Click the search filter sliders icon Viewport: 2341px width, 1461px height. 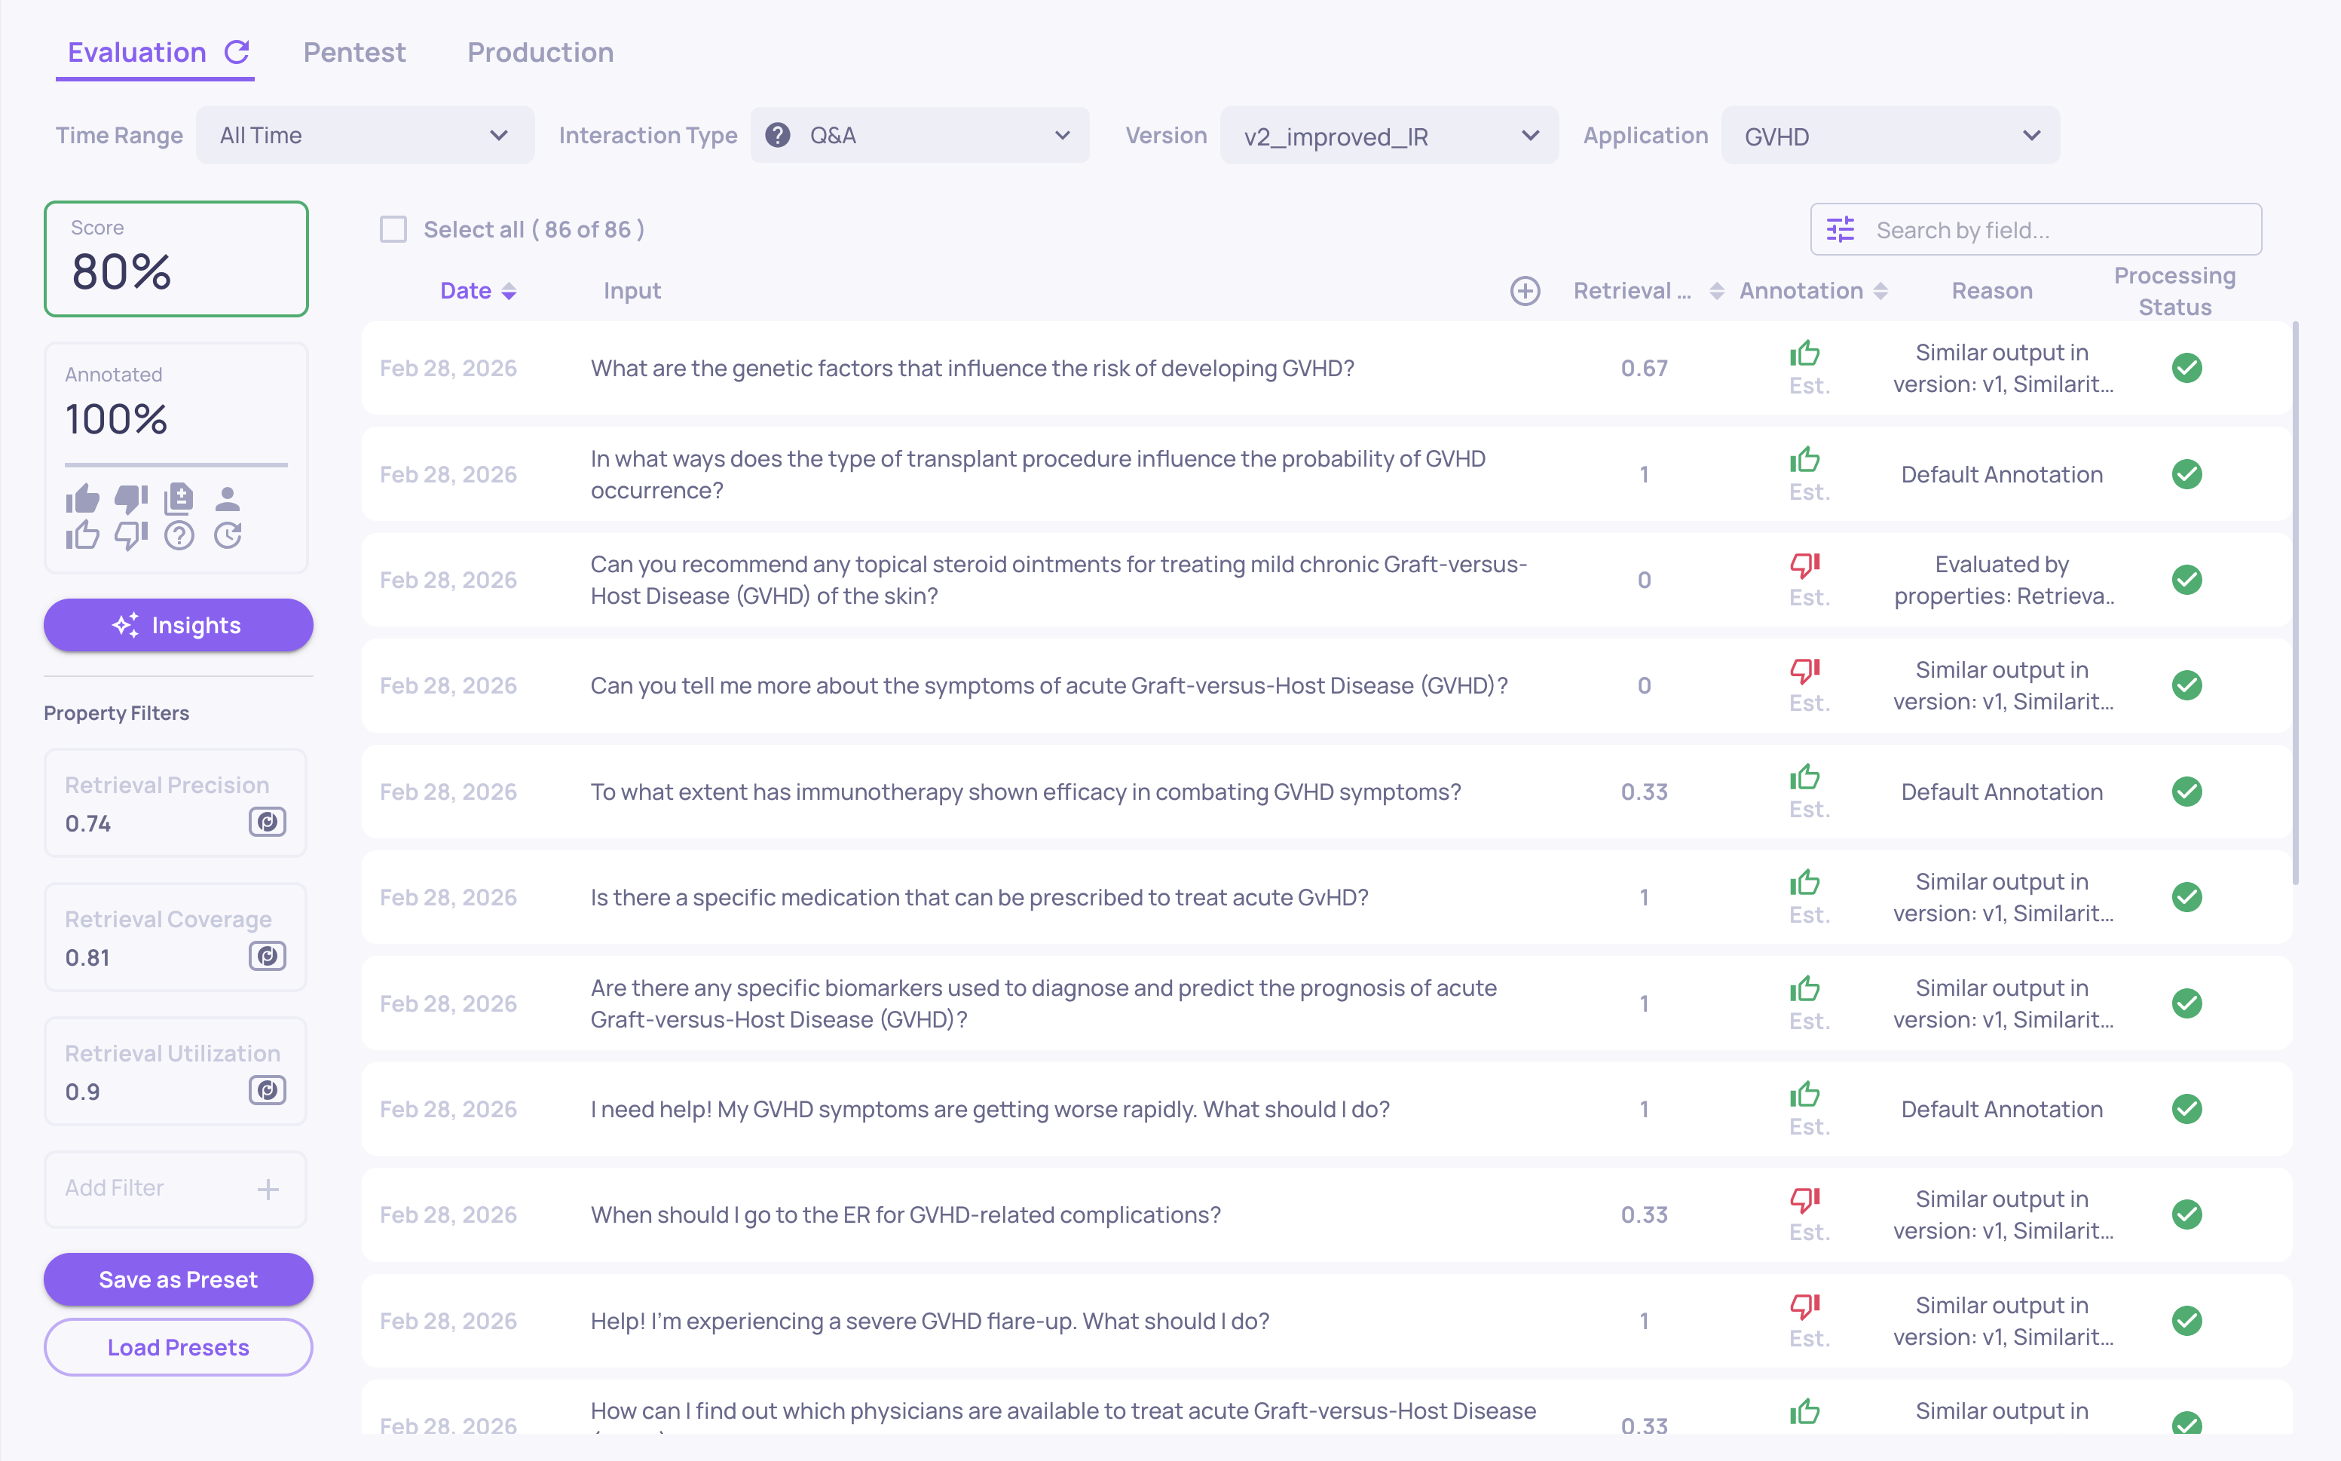tap(1841, 230)
